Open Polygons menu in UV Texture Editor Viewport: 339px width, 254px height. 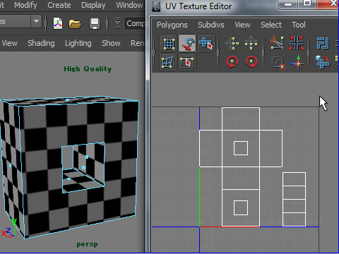(172, 25)
